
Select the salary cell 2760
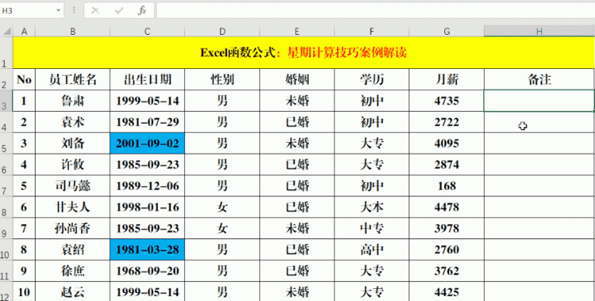pyautogui.click(x=447, y=250)
